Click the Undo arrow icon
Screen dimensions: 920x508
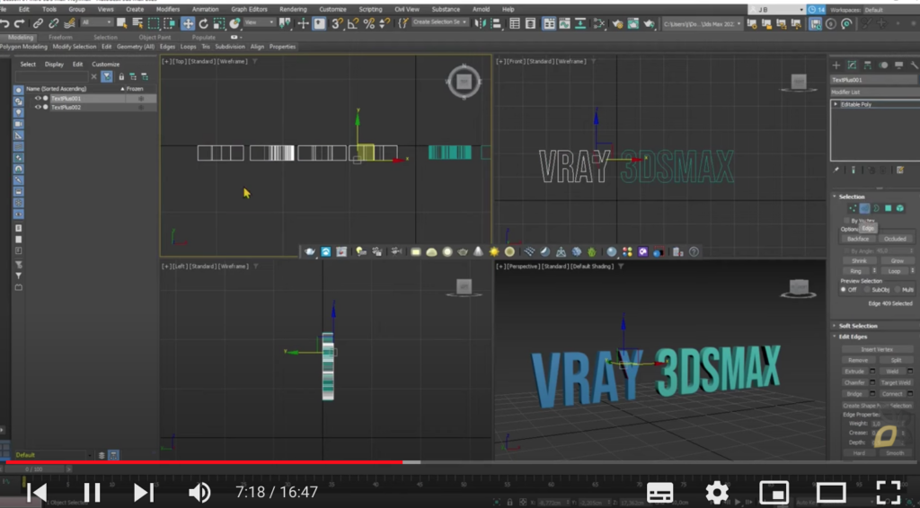pyautogui.click(x=4, y=23)
